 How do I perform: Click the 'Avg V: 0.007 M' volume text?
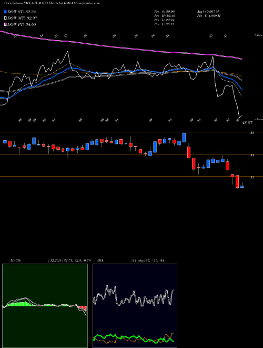[208, 12]
